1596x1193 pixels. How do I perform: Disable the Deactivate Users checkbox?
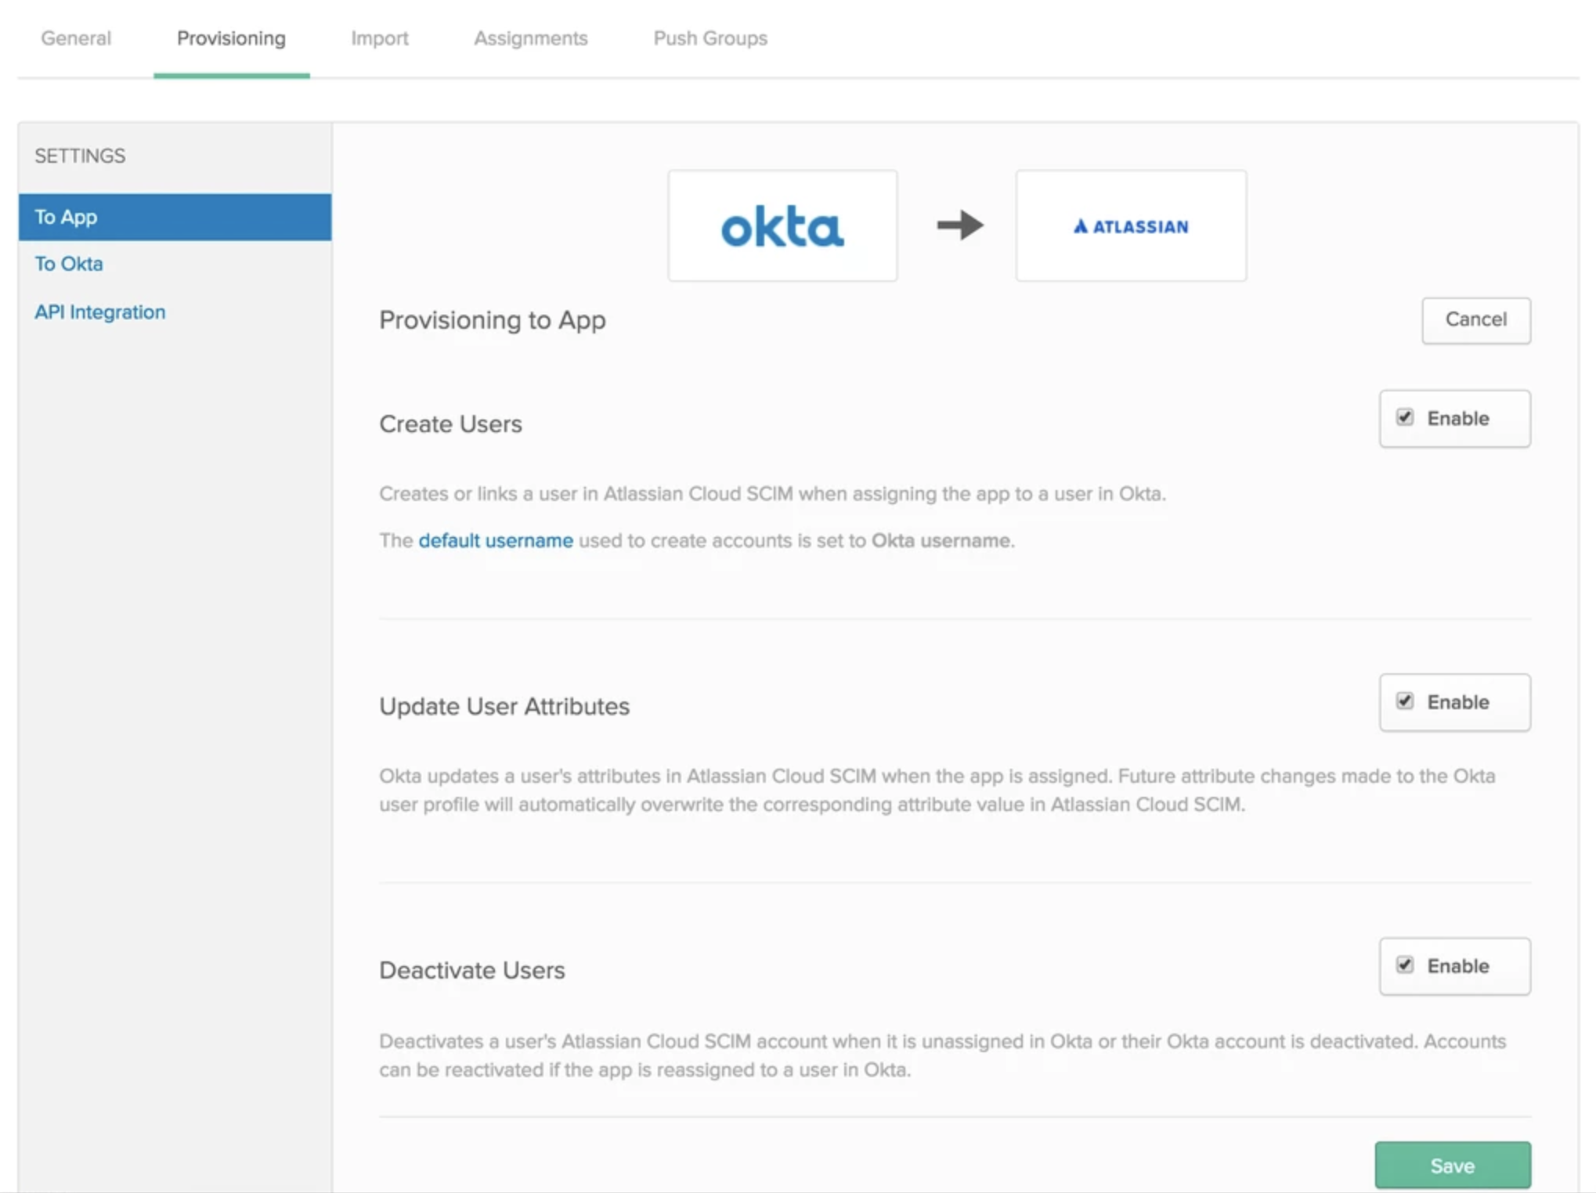pos(1405,964)
